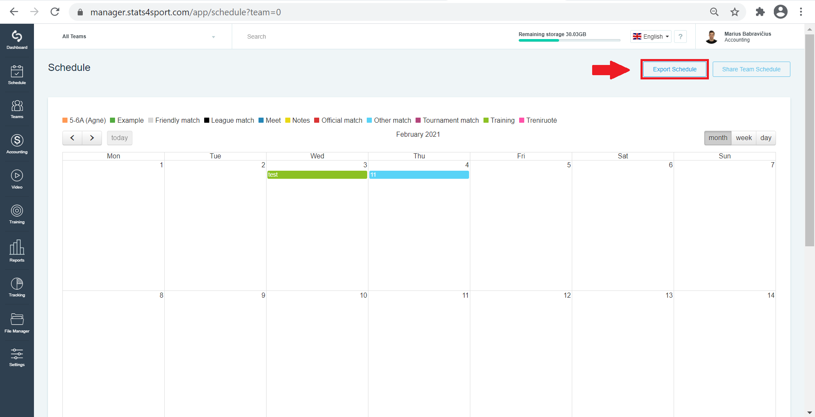Click the site lock icon in address bar
Image resolution: width=815 pixels, height=417 pixels.
[80, 12]
